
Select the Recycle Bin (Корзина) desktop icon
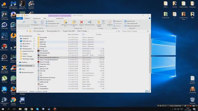(x=192, y=100)
